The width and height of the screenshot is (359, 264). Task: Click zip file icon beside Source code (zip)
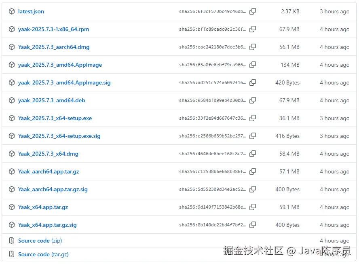(12, 241)
